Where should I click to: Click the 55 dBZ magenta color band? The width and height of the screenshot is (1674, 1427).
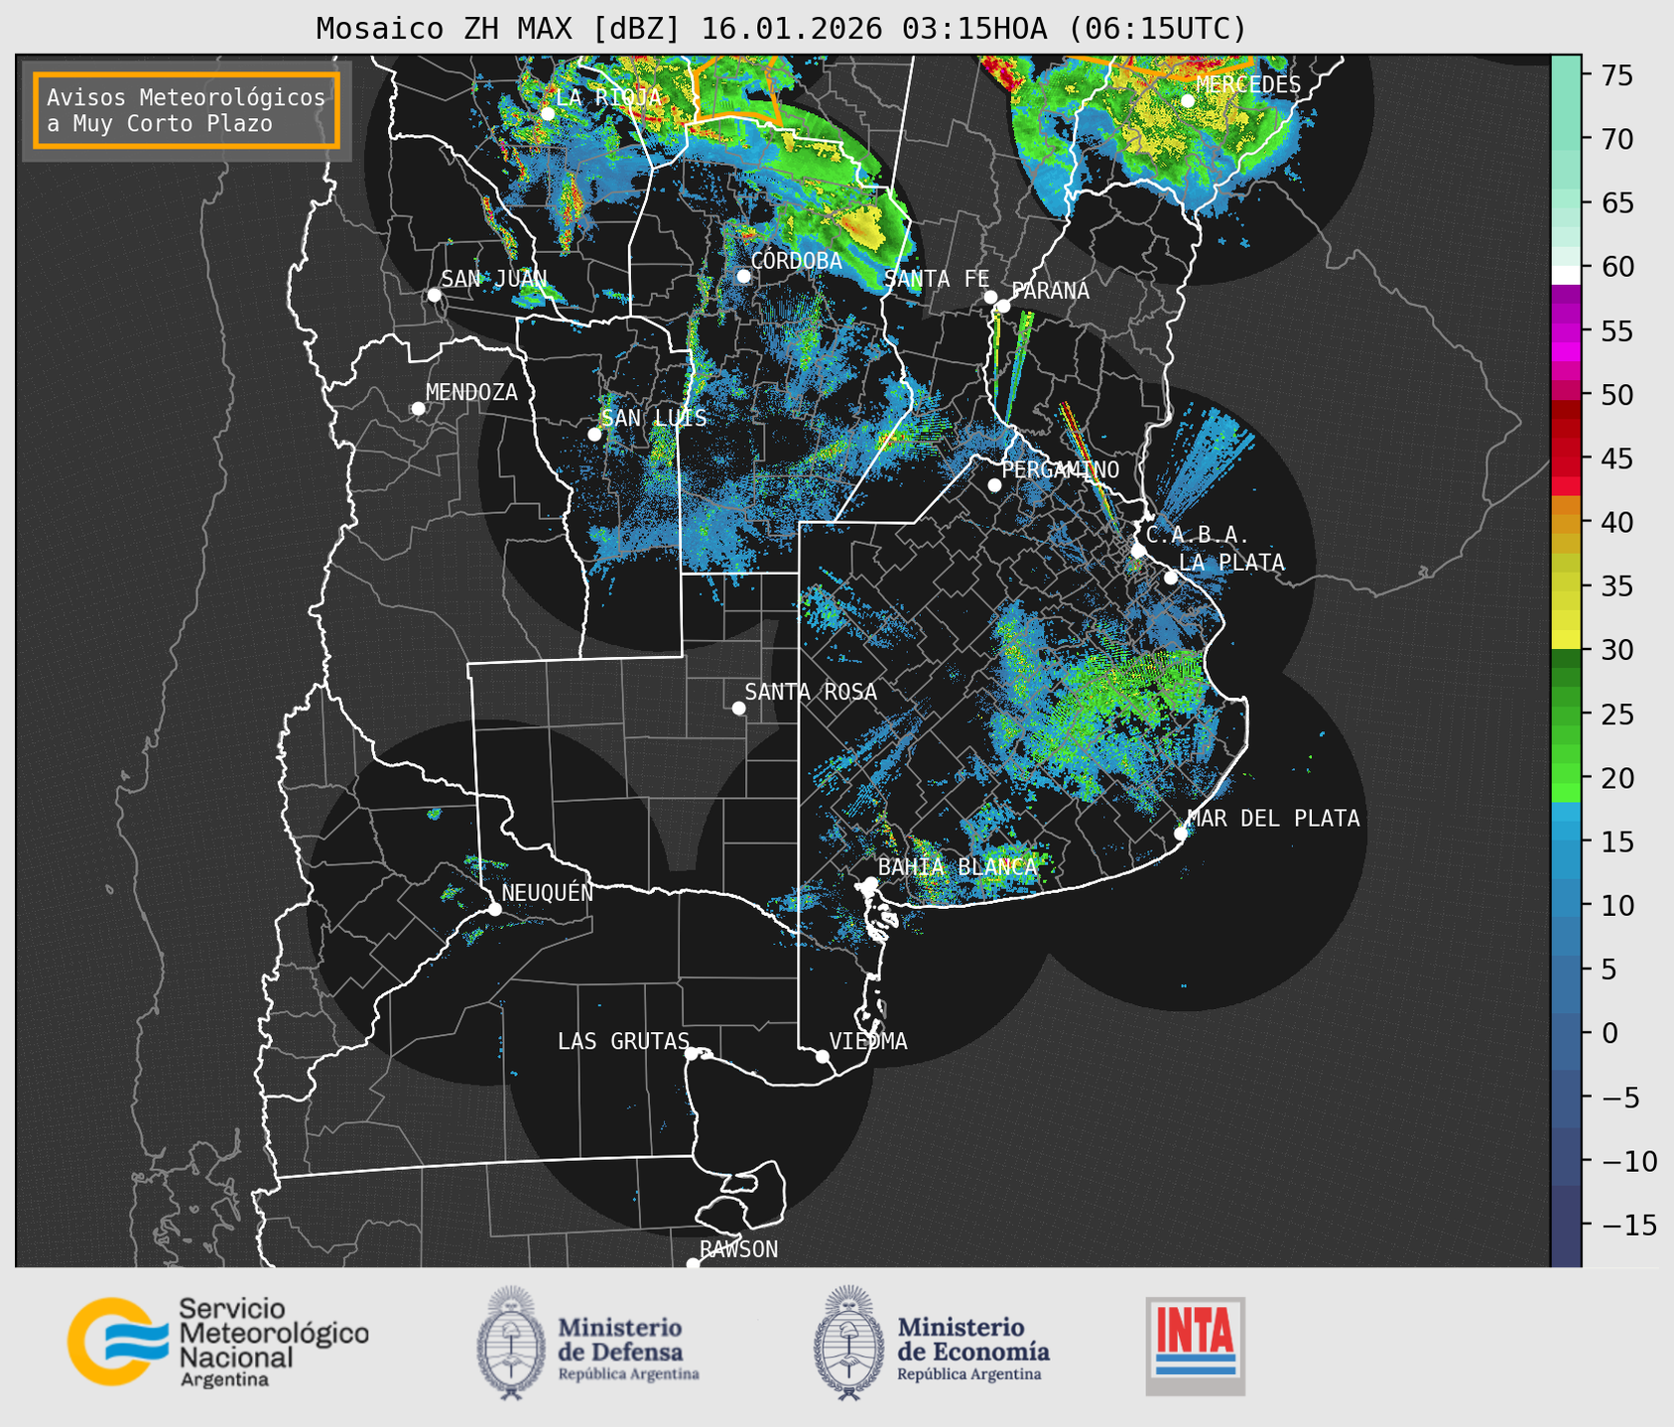[x=1566, y=331]
